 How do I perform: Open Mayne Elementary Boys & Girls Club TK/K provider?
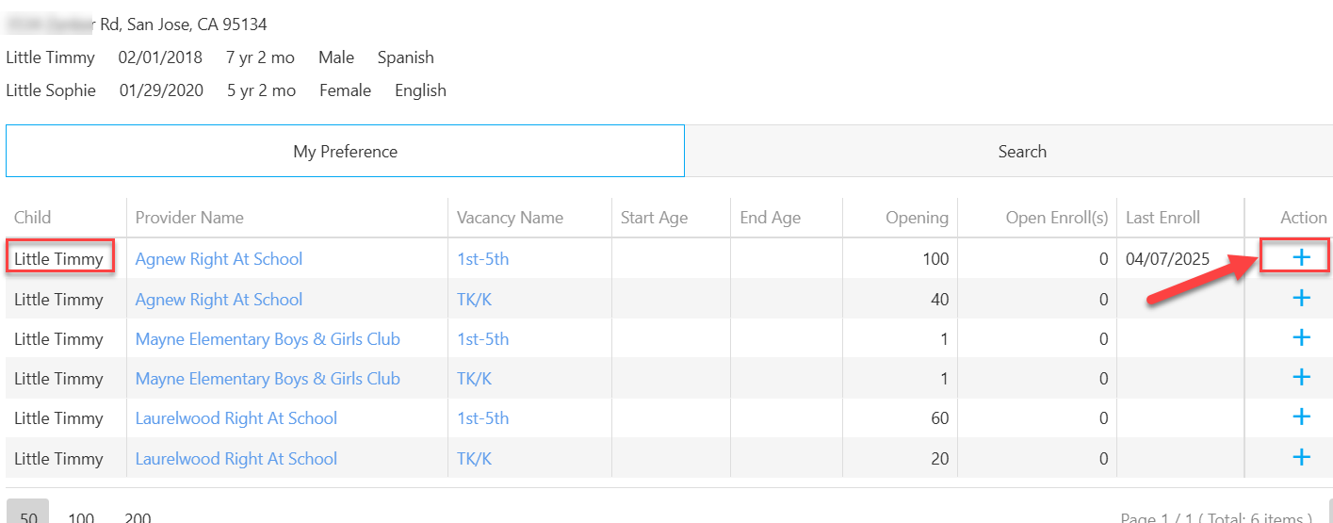click(x=268, y=379)
